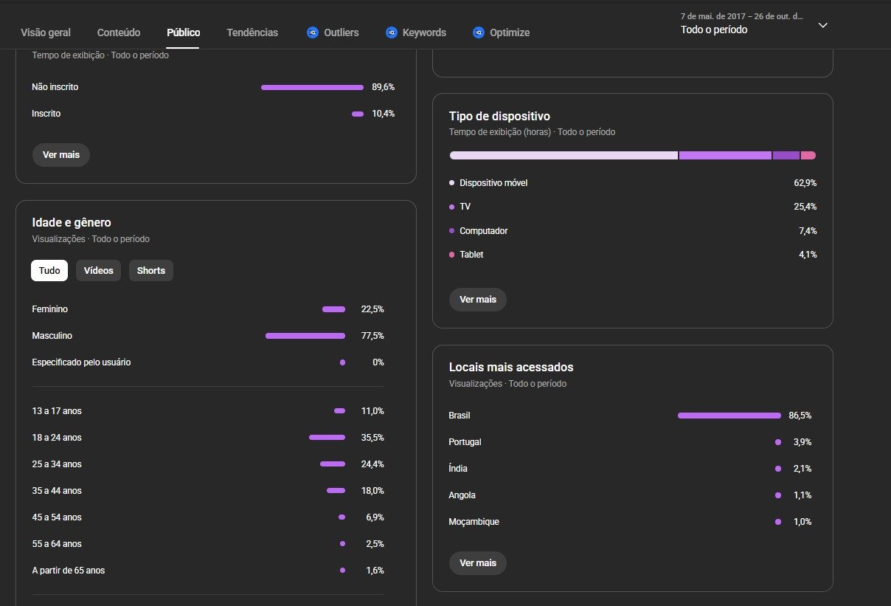Select the Tudo filter chip
Viewport: 891px width, 606px height.
(x=49, y=271)
